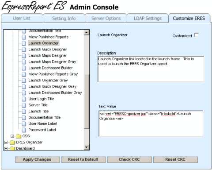Click the document icon beside Launch Quick Designer Gray
Image resolution: width=212 pixels, height=170 pixels.
pyautogui.click(x=24, y=86)
